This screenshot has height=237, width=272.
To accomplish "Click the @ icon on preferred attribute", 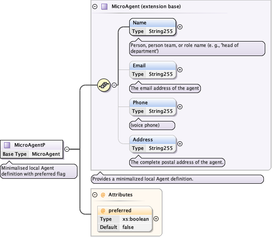I will [x=103, y=210].
